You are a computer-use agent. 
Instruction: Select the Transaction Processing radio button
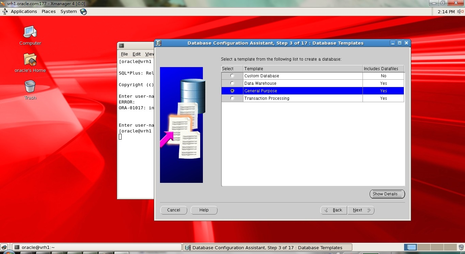point(232,98)
